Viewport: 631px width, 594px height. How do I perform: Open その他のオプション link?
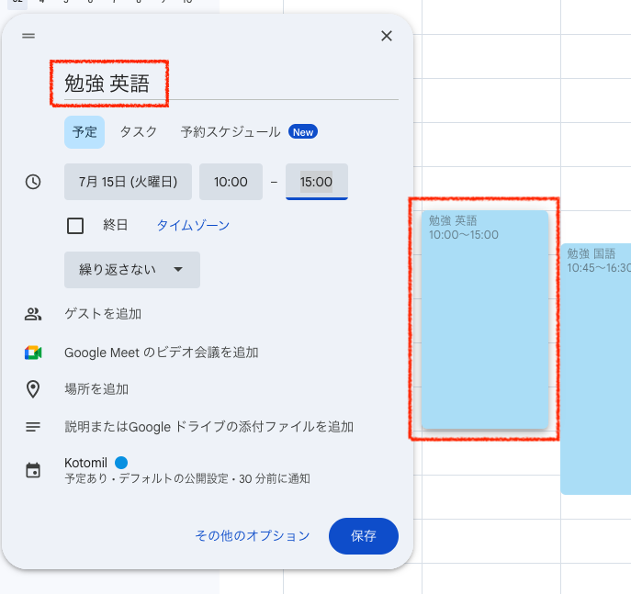[x=253, y=535]
